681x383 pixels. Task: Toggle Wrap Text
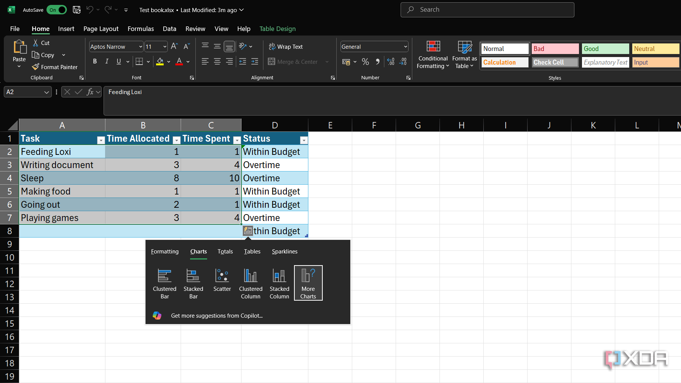[x=286, y=46]
